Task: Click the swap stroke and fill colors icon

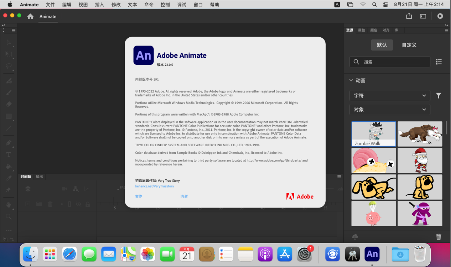Action: (12, 239)
